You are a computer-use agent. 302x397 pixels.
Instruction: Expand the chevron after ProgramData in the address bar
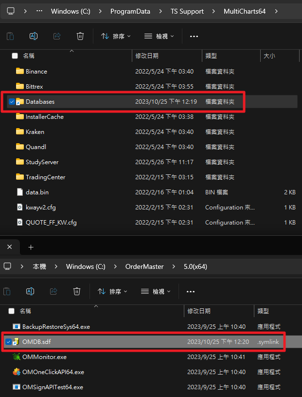(x=160, y=11)
